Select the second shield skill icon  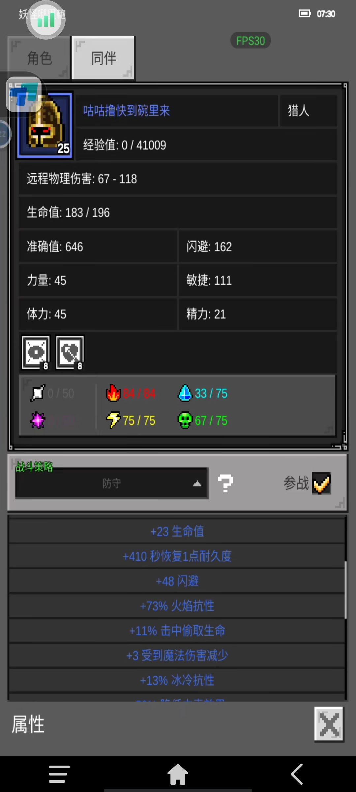point(70,352)
